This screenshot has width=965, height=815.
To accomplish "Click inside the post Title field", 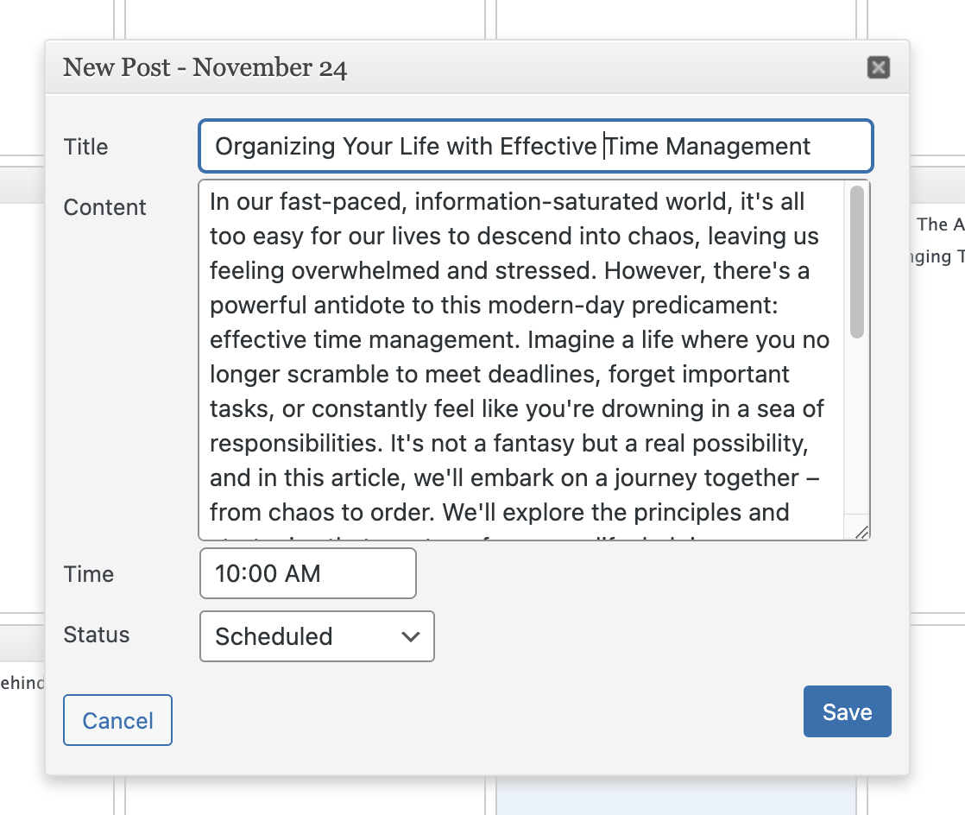I will (x=535, y=146).
